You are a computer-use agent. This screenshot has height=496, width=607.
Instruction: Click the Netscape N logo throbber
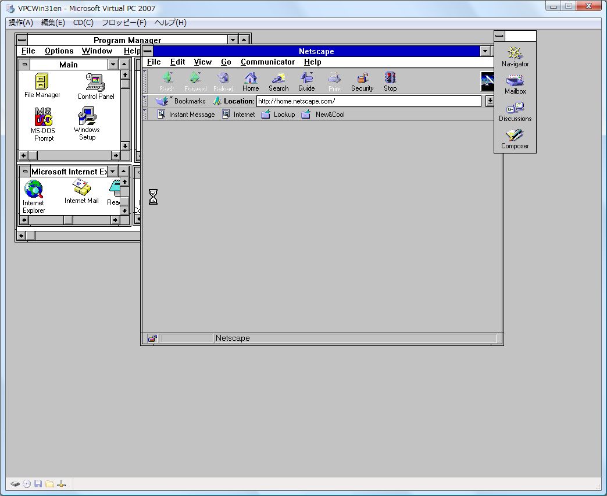tap(487, 81)
